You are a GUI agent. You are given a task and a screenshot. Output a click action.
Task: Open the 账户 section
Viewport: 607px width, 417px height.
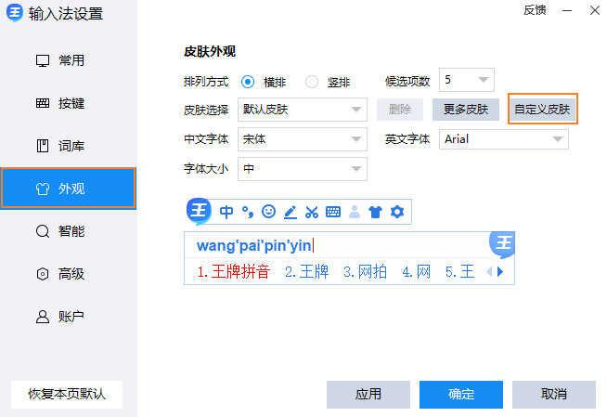click(x=69, y=317)
